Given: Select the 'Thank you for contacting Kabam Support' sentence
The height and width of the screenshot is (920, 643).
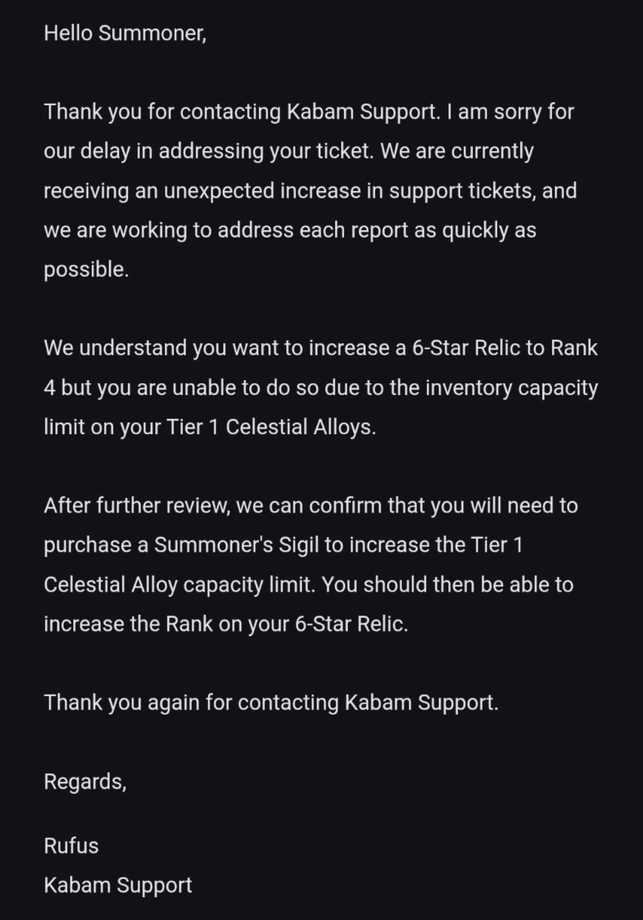Looking at the screenshot, I should pos(242,112).
